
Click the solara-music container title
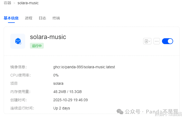(48, 37)
